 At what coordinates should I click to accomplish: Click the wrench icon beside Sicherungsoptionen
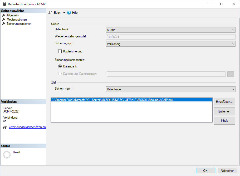pyautogui.click(x=4, y=23)
